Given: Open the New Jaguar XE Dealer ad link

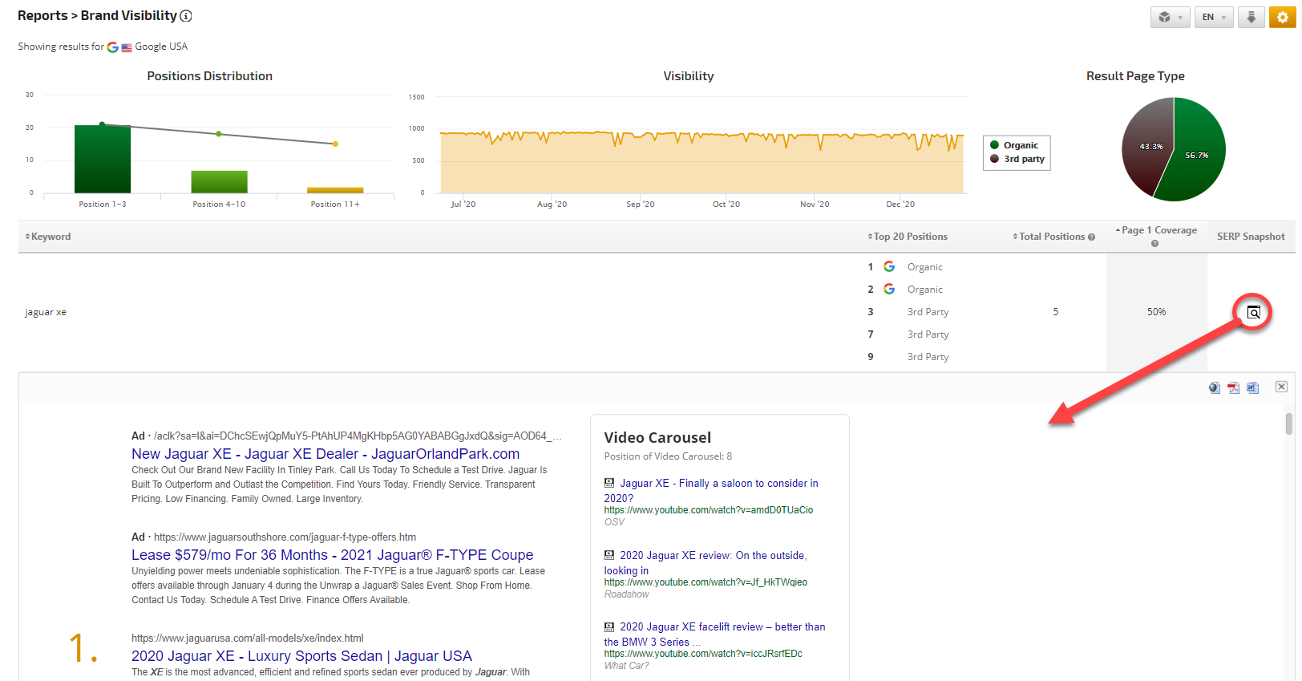Looking at the screenshot, I should pos(325,454).
